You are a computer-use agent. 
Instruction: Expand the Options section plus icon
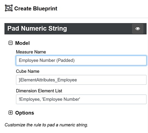(x=11, y=113)
